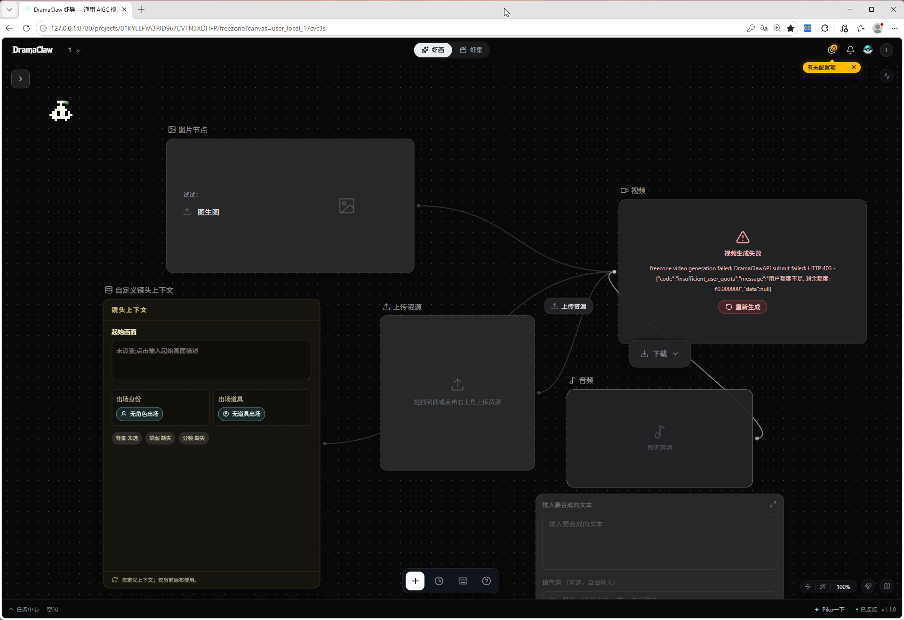The image size is (904, 620).
Task: Click the floating 上传资源 button
Action: coord(568,306)
